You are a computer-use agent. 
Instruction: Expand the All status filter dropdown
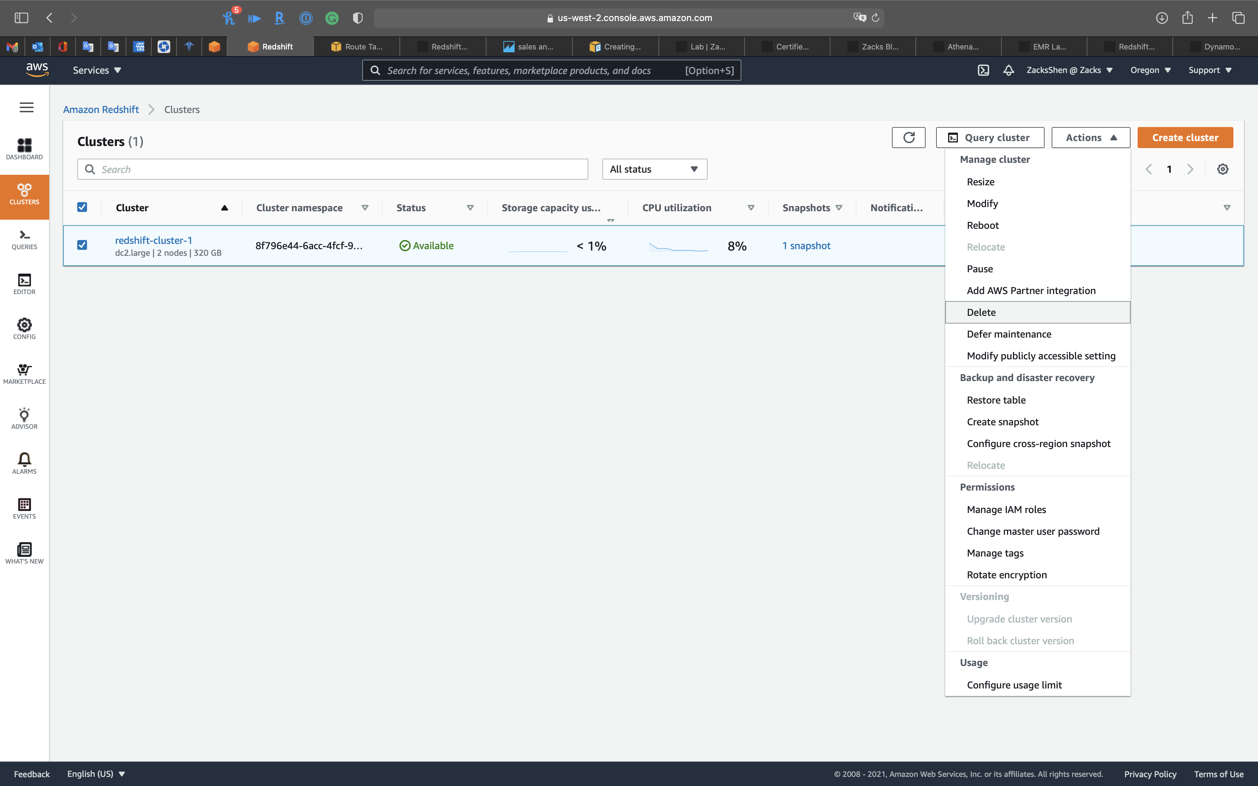coord(654,169)
